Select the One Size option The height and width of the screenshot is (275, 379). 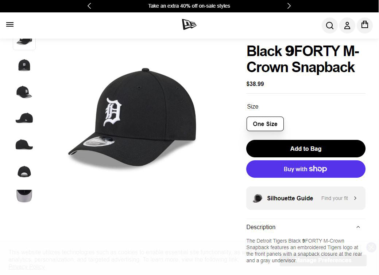(265, 124)
